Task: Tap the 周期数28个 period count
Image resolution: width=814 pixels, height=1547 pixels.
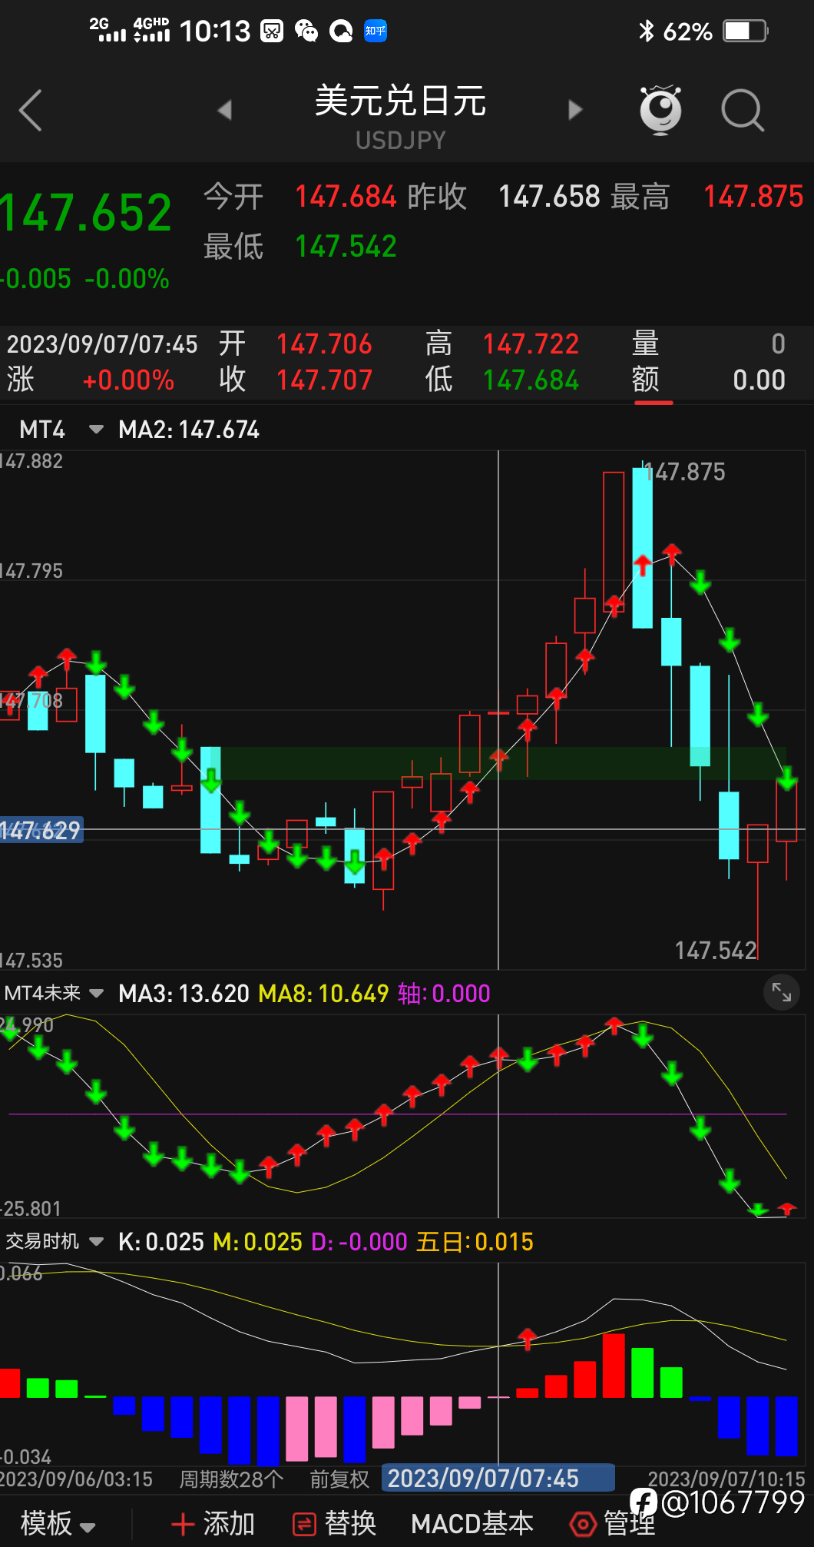Action: [x=231, y=1479]
